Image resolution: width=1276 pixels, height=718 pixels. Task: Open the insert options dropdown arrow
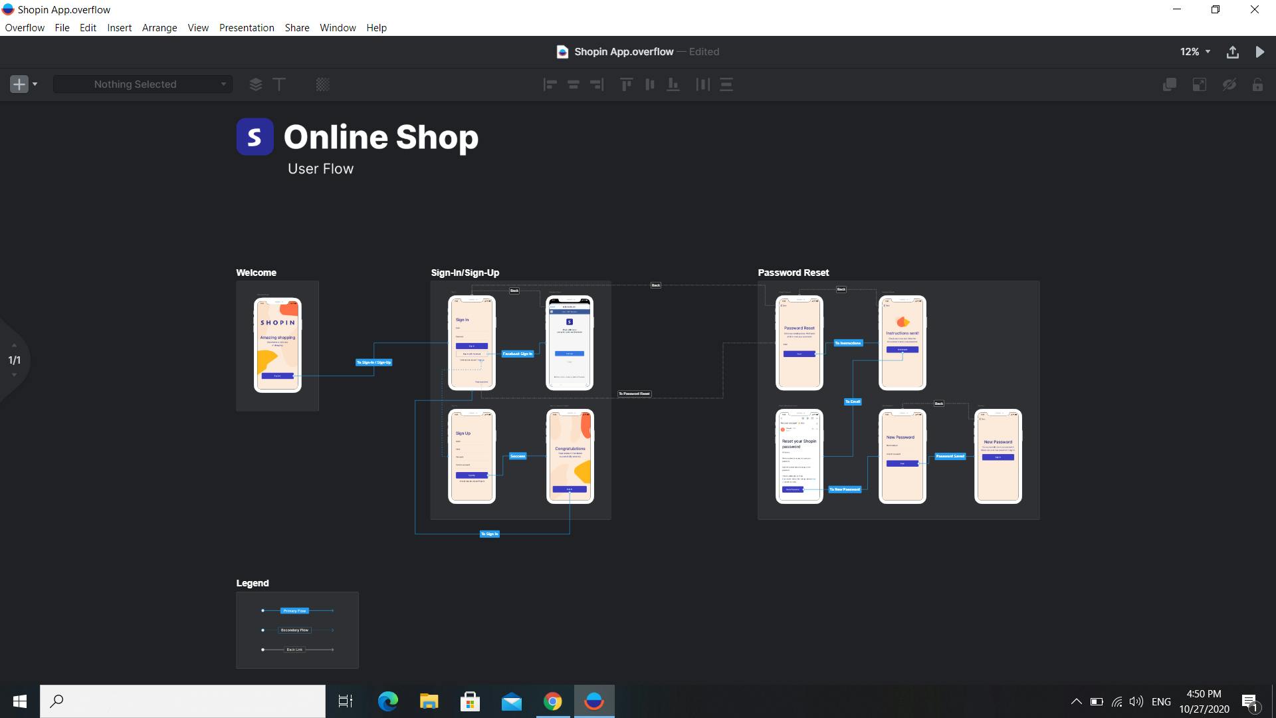point(35,84)
